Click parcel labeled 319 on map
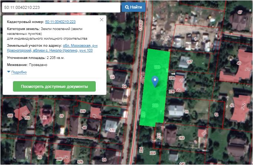 [83, 111]
